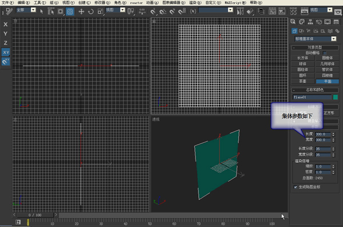
Task: Click the use pivot point center icon
Action: [130, 11]
